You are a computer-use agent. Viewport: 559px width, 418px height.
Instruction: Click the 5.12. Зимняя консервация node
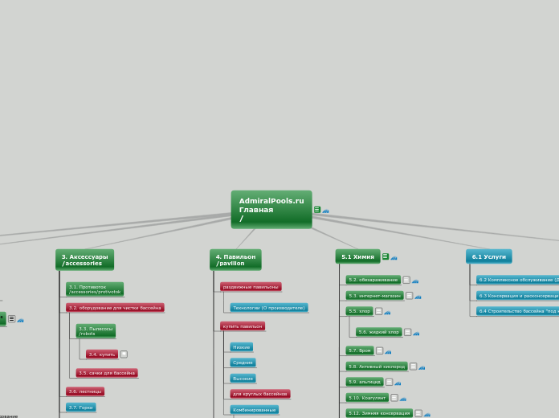click(379, 413)
